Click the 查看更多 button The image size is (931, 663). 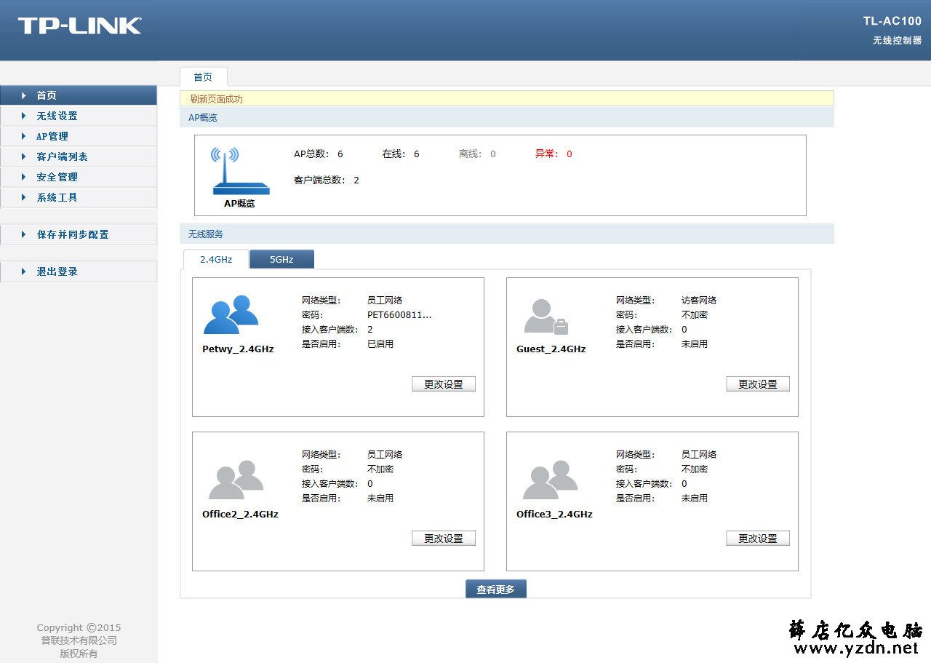pyautogui.click(x=496, y=589)
